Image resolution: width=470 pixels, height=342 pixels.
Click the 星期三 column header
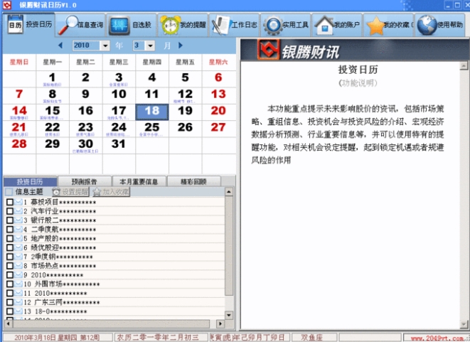(119, 62)
